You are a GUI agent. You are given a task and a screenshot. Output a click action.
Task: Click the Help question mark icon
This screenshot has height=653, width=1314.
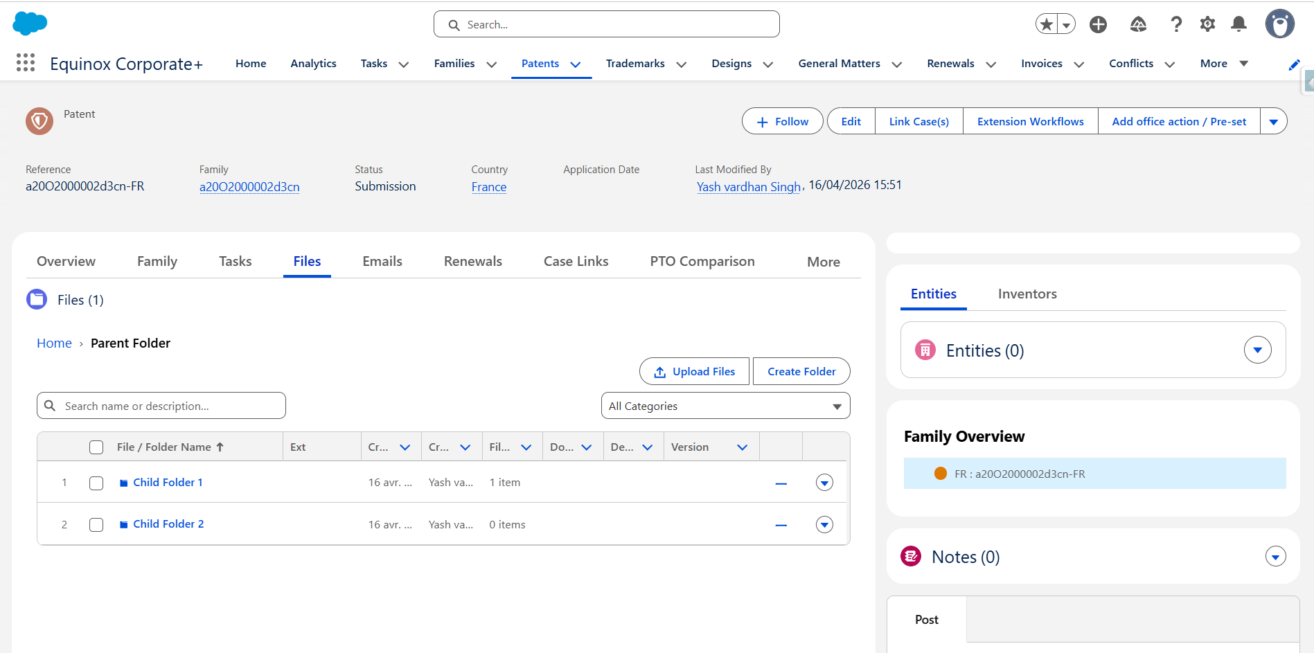(x=1176, y=24)
